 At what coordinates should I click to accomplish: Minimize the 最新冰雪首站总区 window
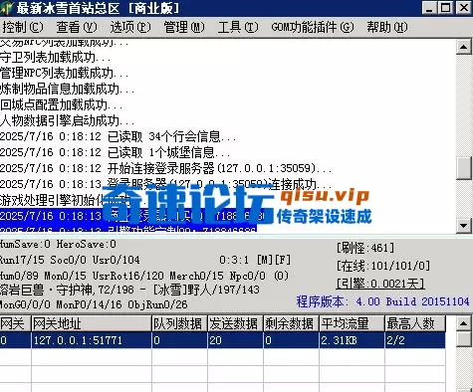tap(429, 8)
